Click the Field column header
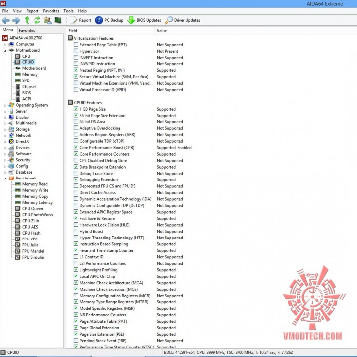 pos(111,31)
